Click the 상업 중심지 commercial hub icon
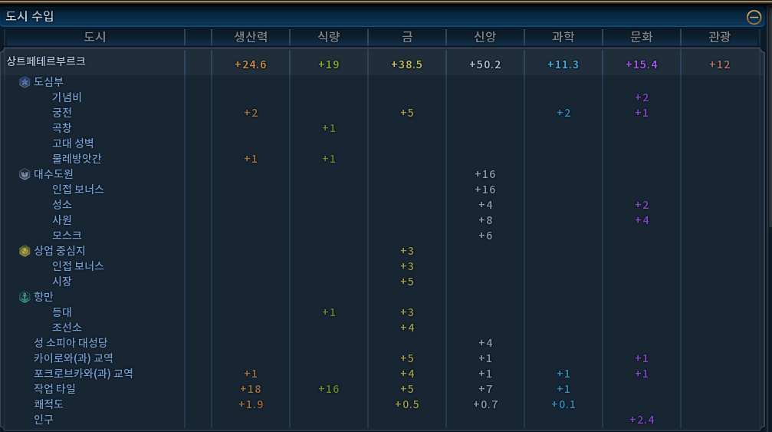The image size is (772, 432). click(25, 251)
